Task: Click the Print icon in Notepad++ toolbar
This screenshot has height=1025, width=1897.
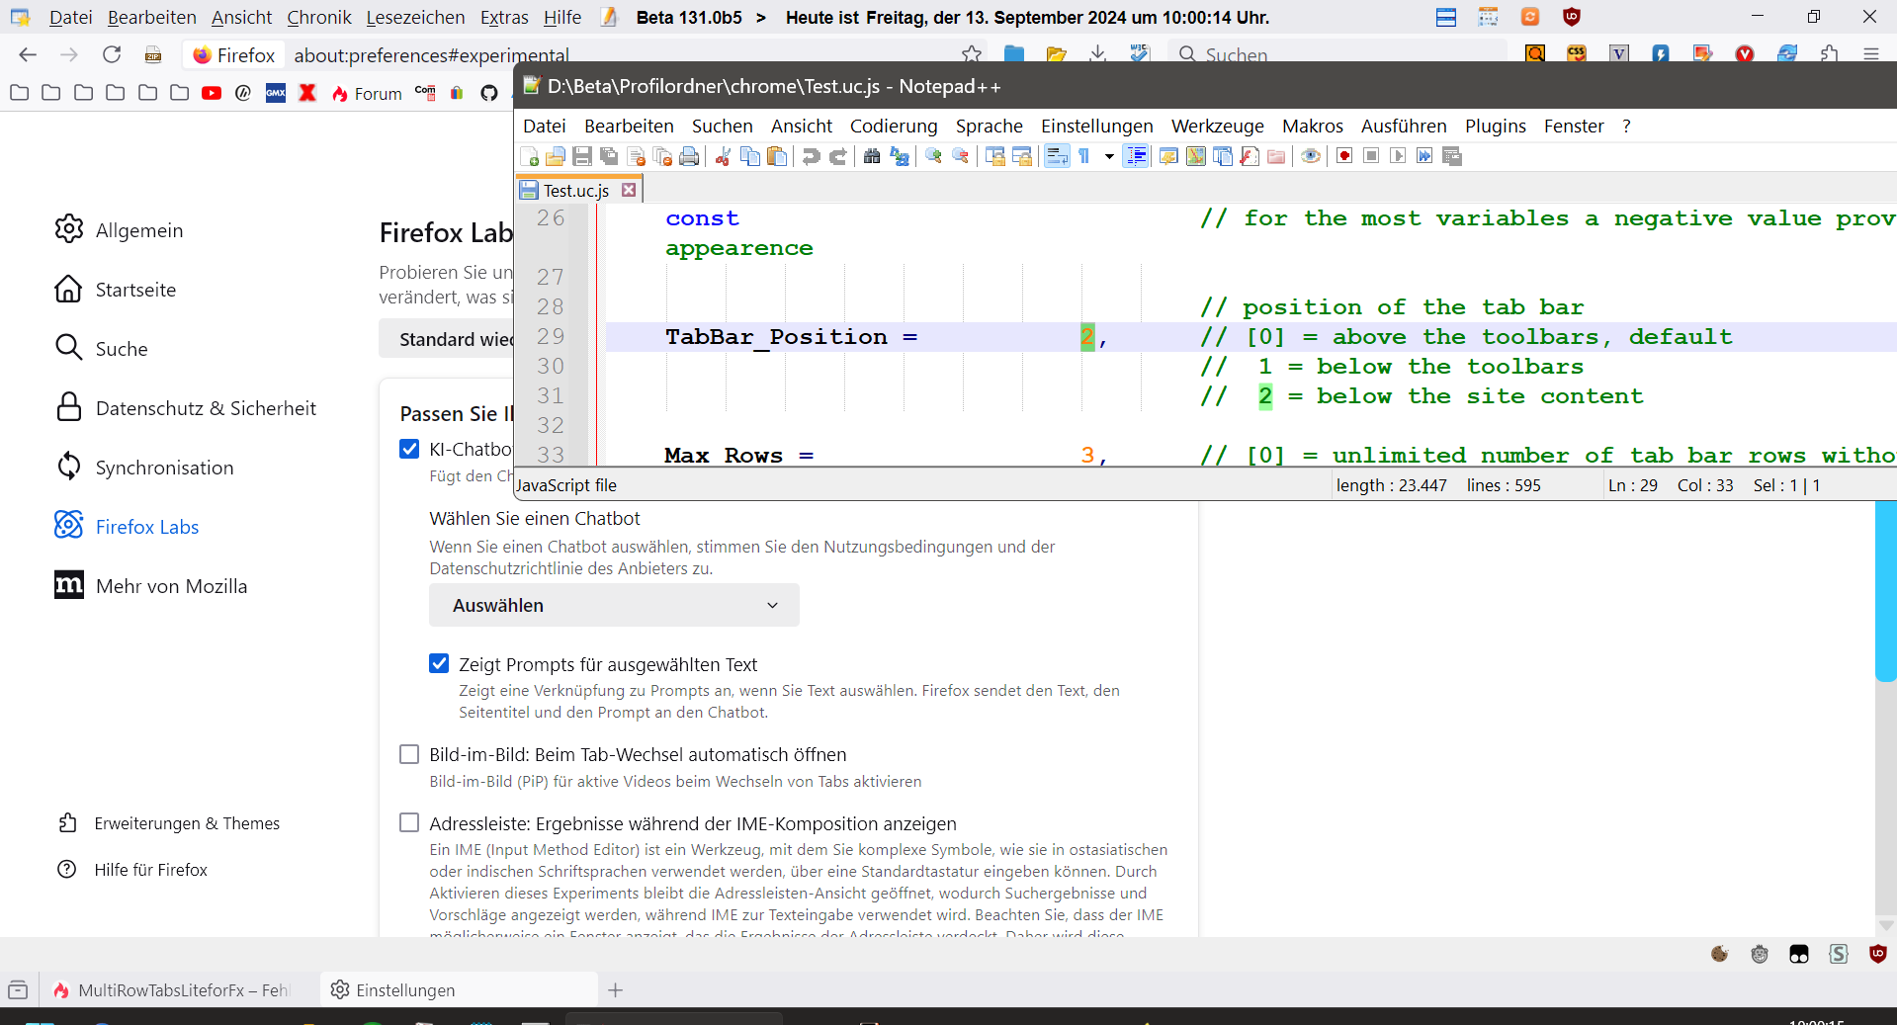Action: point(689,156)
